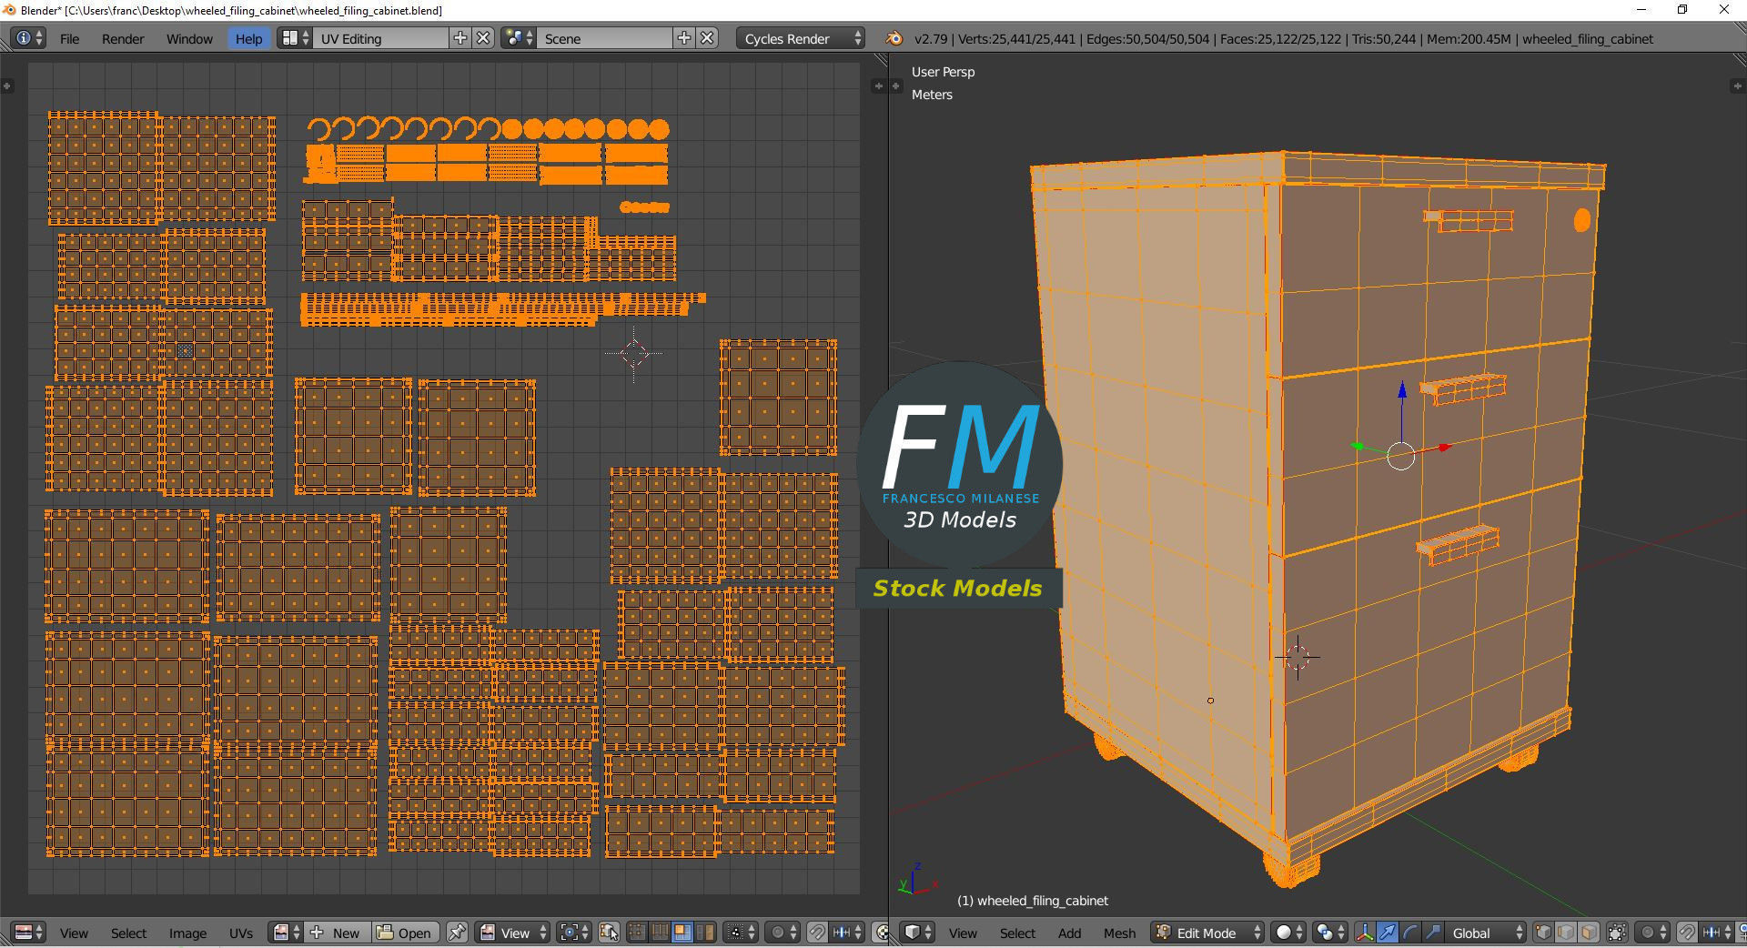1747x948 pixels.
Task: Delete the UV Editing screen layout
Action: pyautogui.click(x=484, y=38)
